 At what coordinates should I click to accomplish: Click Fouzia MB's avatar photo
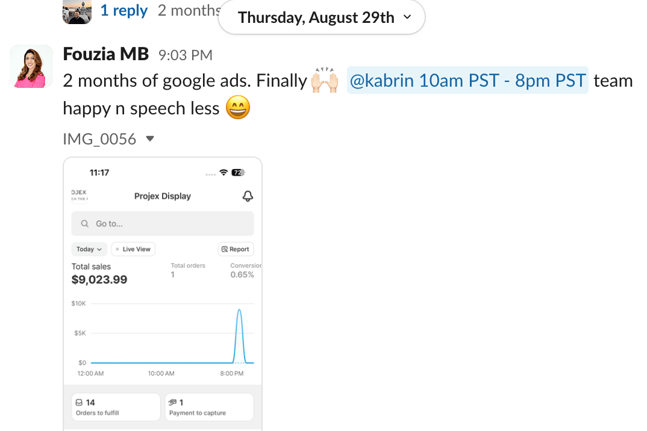click(x=28, y=66)
